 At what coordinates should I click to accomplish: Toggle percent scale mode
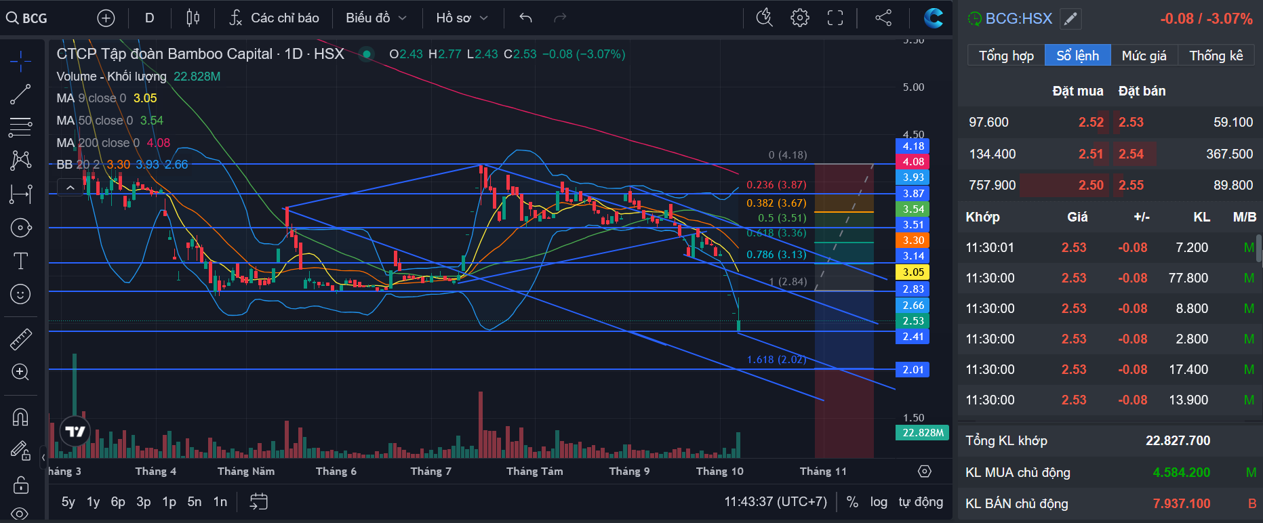[x=852, y=502]
